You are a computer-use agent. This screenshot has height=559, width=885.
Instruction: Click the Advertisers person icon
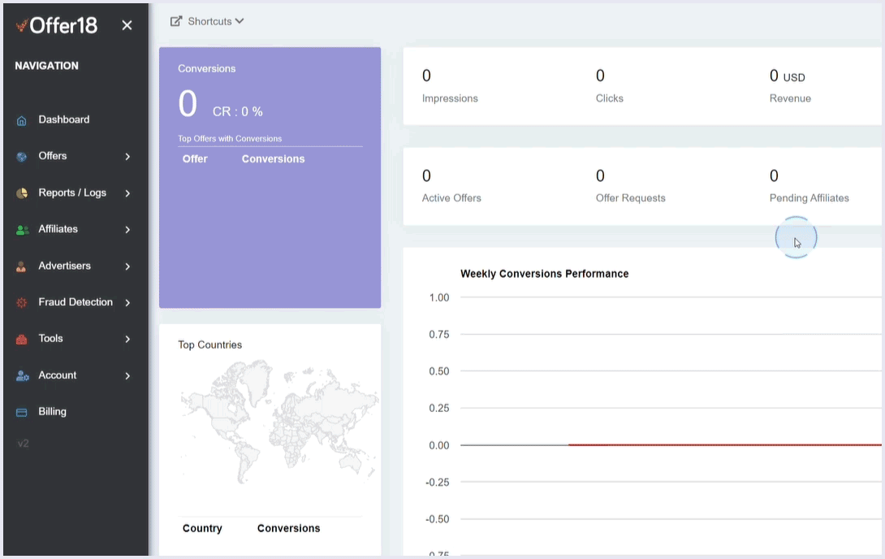point(22,266)
